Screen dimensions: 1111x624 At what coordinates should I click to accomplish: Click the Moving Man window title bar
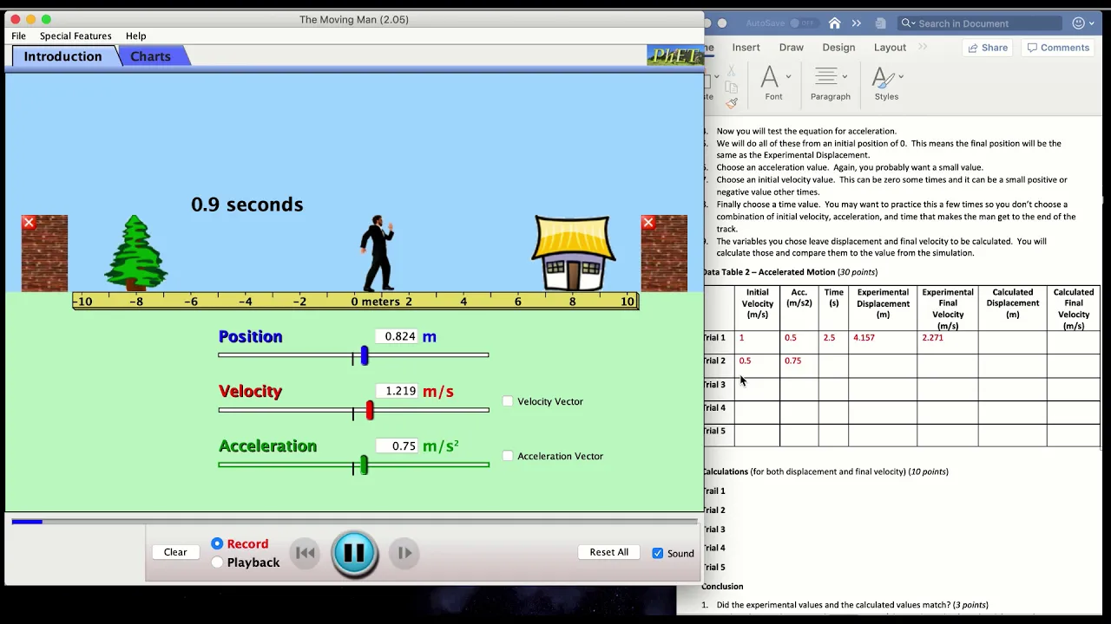pyautogui.click(x=354, y=19)
